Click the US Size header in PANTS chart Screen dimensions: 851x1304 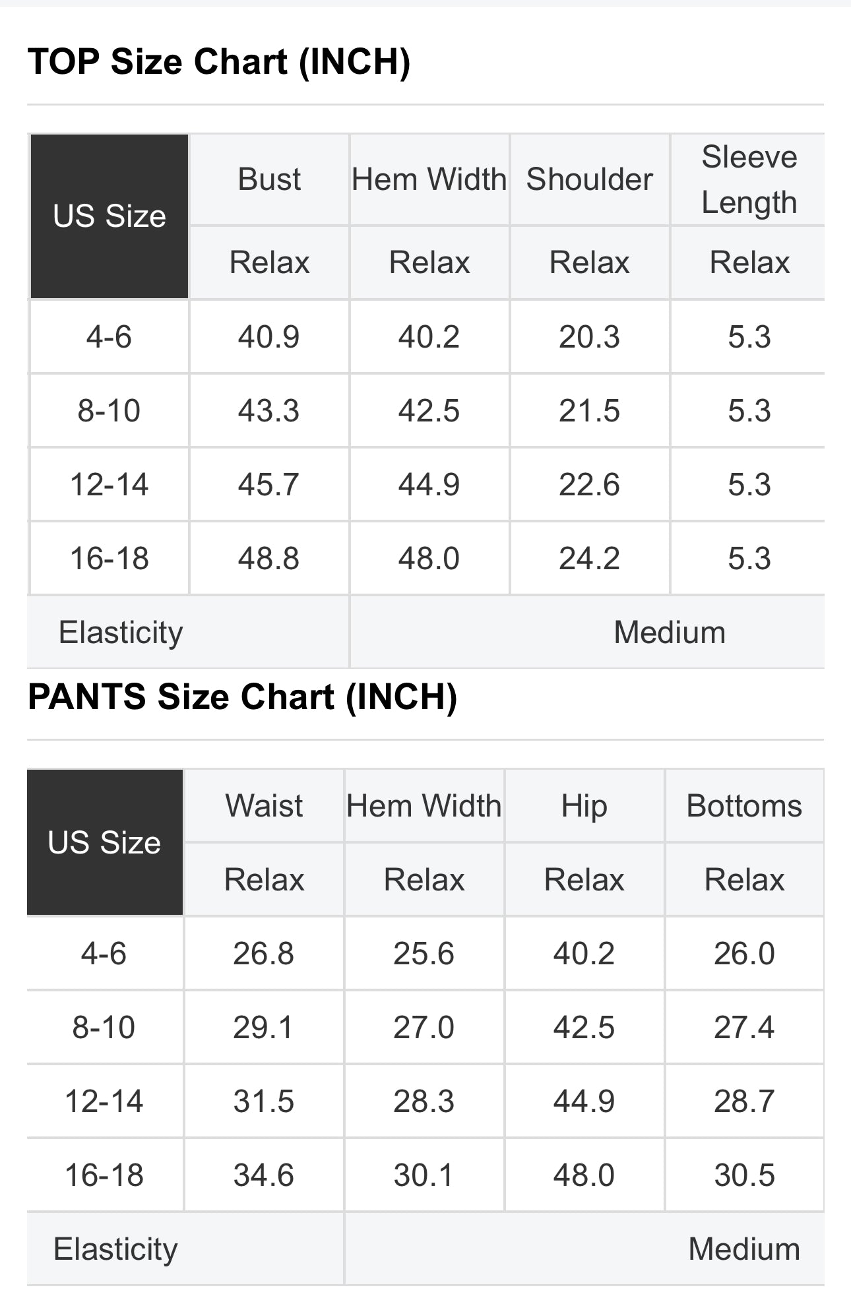click(x=104, y=842)
